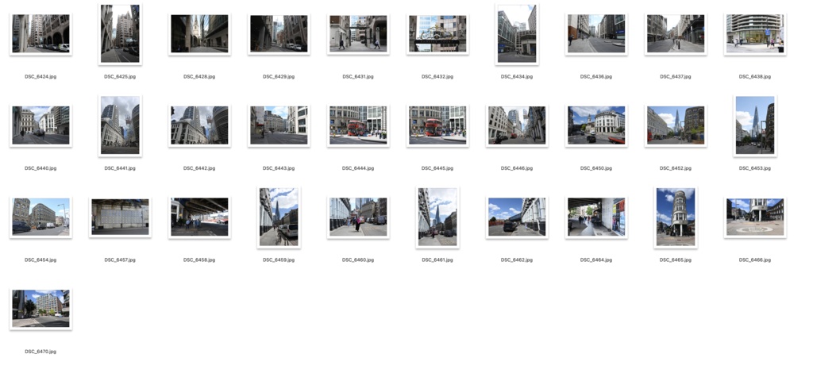Image resolution: width=813 pixels, height=377 pixels.
Task: Click the file name DSC_6454.jpg
Action: 40,260
